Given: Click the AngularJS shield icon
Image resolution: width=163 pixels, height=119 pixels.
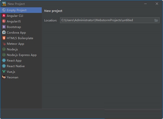Looking at the screenshot, I should tap(4, 21).
